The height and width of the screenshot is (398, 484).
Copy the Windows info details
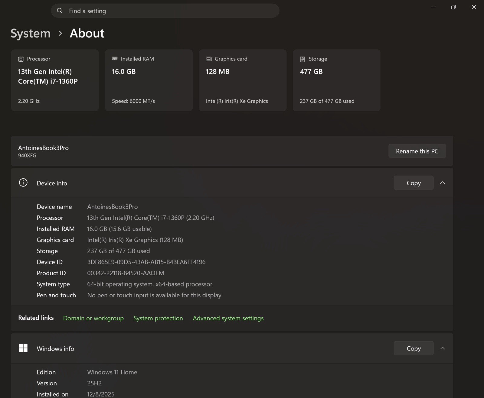(x=414, y=348)
